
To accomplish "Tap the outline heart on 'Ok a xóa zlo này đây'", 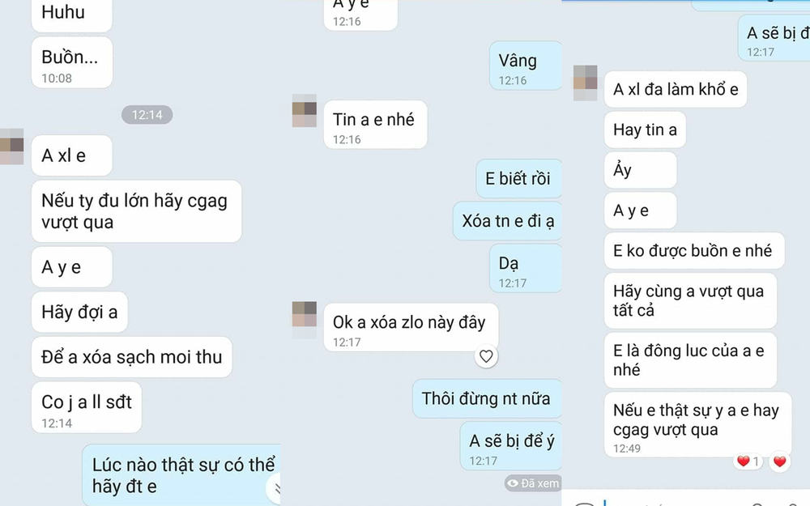I will point(486,356).
